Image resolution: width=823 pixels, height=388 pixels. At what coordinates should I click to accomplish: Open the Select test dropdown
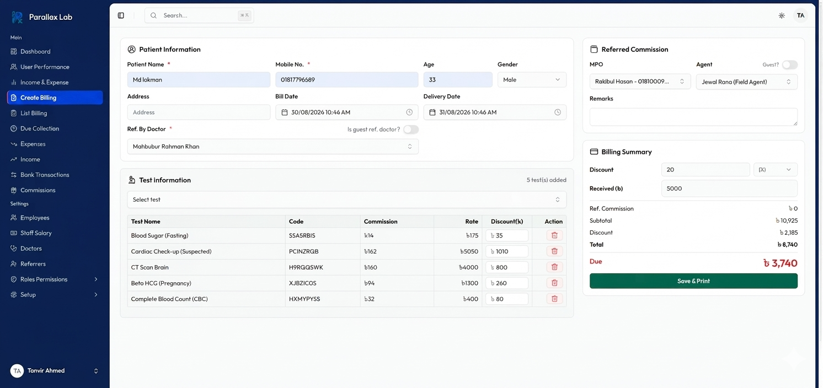347,200
